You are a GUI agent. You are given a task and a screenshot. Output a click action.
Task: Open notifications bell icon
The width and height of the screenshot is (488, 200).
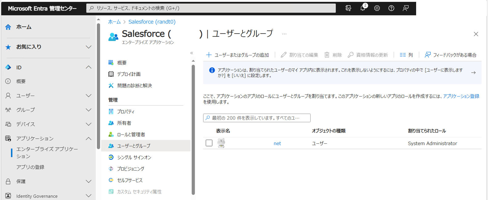tap(363, 8)
